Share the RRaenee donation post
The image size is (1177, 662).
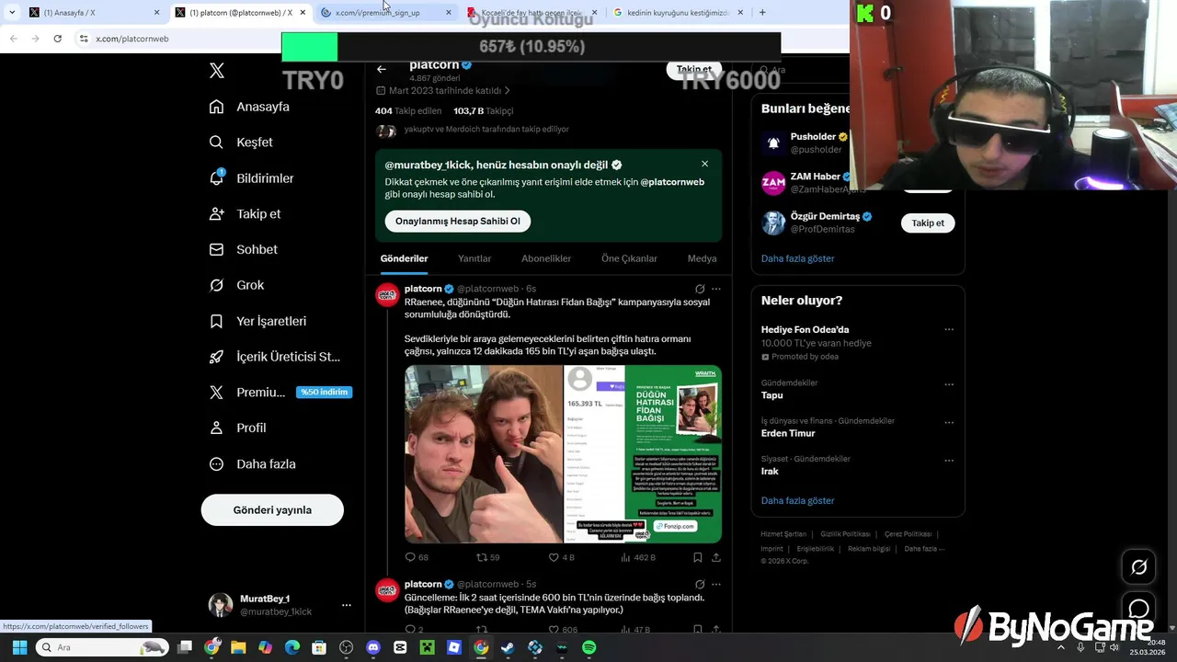(x=716, y=557)
